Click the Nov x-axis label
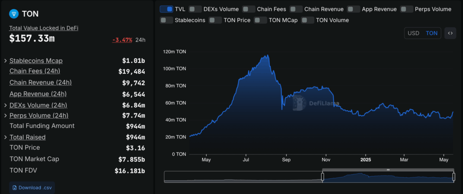Screen dimensions: 463x194 (326, 160)
